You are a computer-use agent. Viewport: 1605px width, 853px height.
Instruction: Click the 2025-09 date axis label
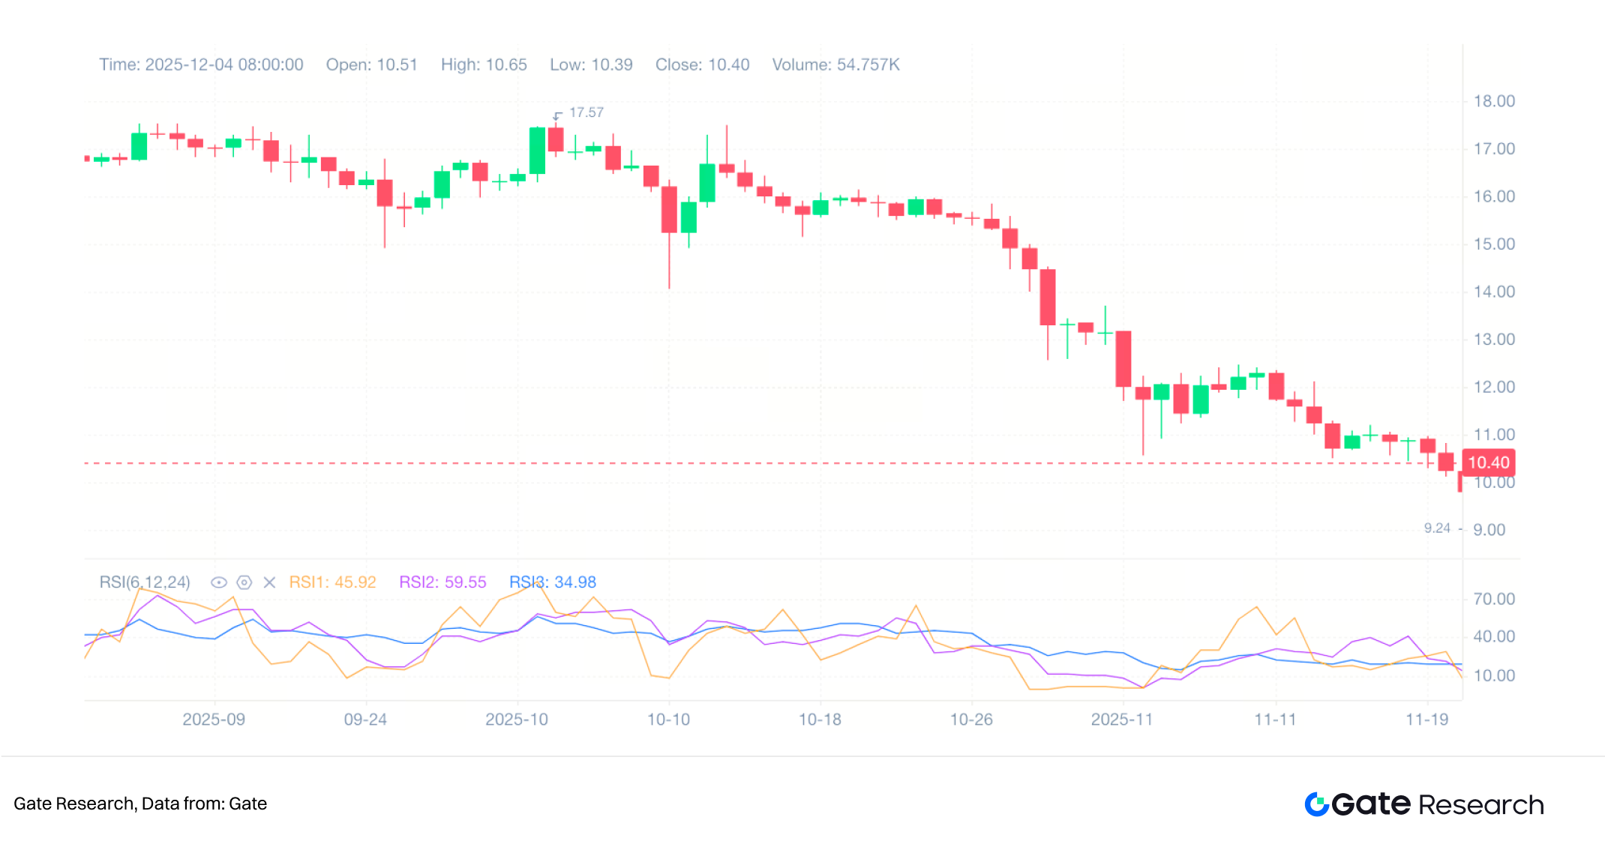click(214, 720)
